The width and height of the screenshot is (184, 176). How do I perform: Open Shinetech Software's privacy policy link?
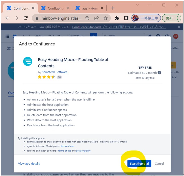[x=83, y=151]
